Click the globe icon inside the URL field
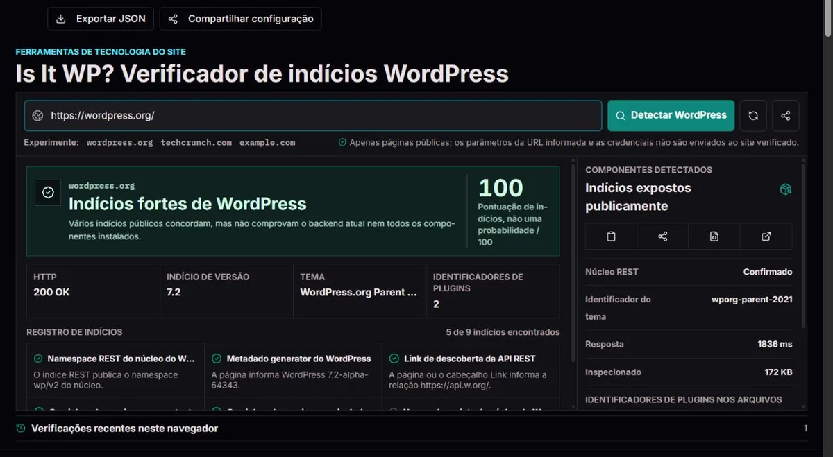Image resolution: width=833 pixels, height=457 pixels. pyautogui.click(x=38, y=116)
